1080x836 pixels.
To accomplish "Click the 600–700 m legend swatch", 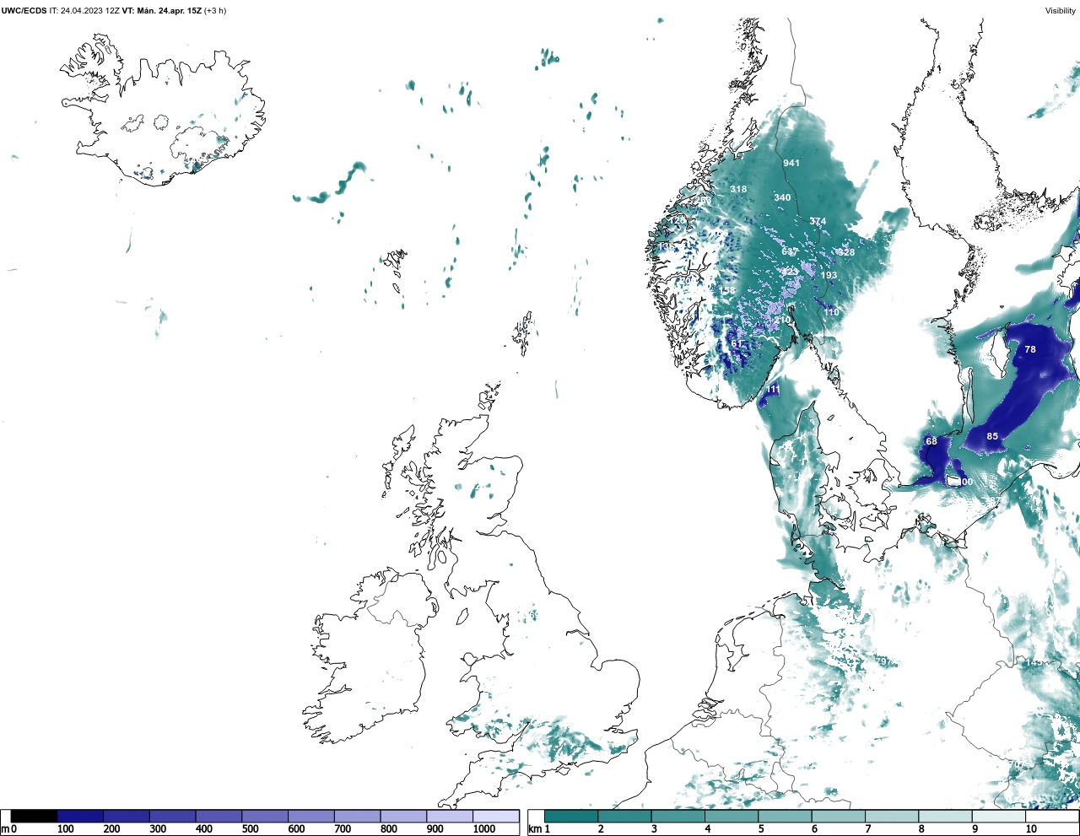I will pos(311,817).
